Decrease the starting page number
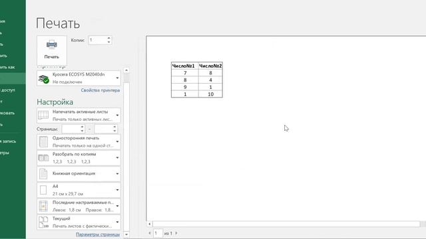This screenshot has width=426, height=239. pyautogui.click(x=82, y=131)
